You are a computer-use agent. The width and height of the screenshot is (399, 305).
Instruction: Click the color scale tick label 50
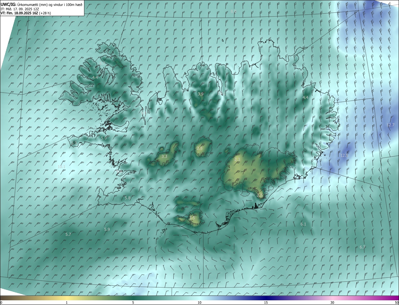click(397, 303)
